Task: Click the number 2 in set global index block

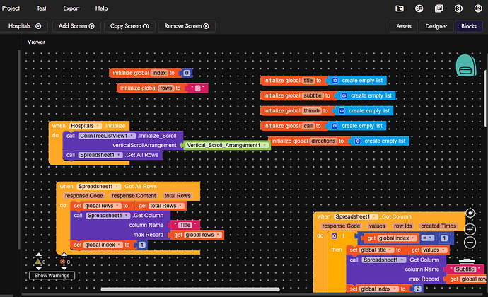Action: (418, 289)
